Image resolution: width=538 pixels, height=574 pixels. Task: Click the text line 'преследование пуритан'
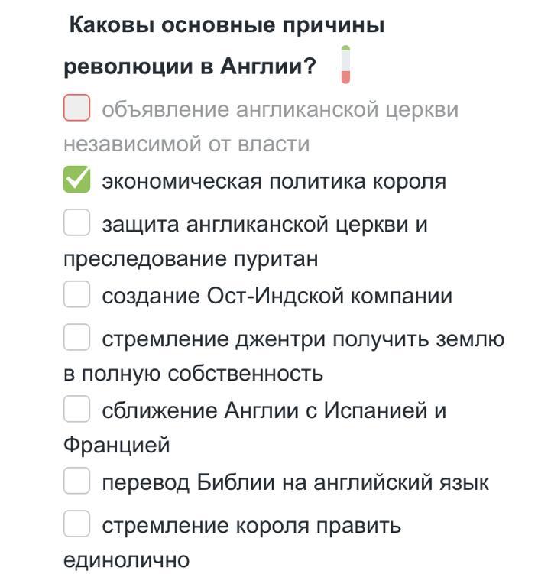(191, 260)
